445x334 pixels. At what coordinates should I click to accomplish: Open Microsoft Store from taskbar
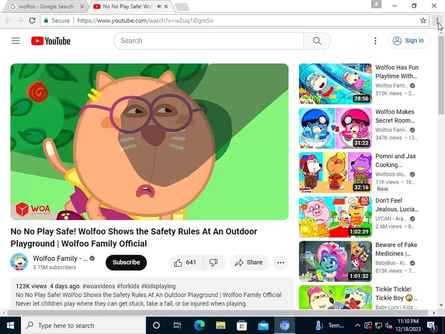point(242,325)
